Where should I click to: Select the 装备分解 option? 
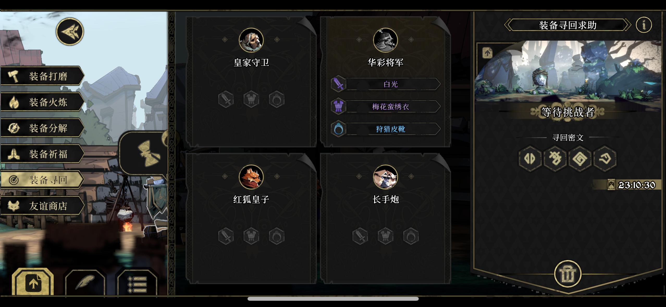click(42, 128)
